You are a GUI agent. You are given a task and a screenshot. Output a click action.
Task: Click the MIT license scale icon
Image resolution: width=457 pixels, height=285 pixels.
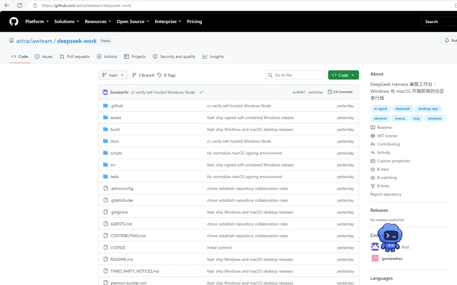tap(372, 136)
